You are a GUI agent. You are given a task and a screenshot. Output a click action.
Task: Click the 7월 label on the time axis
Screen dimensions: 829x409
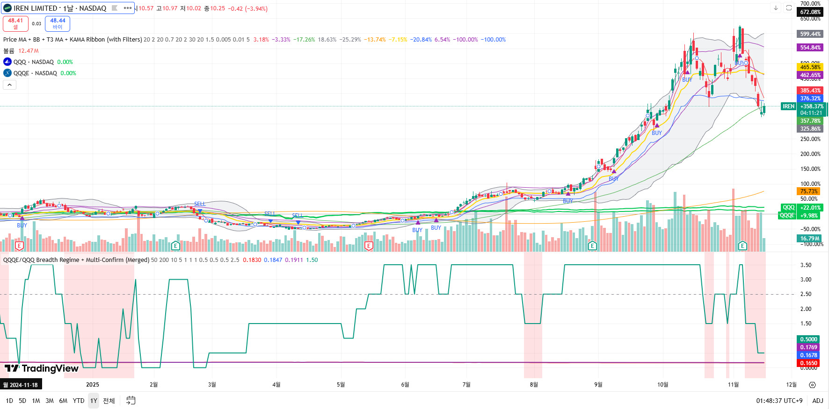click(x=466, y=385)
